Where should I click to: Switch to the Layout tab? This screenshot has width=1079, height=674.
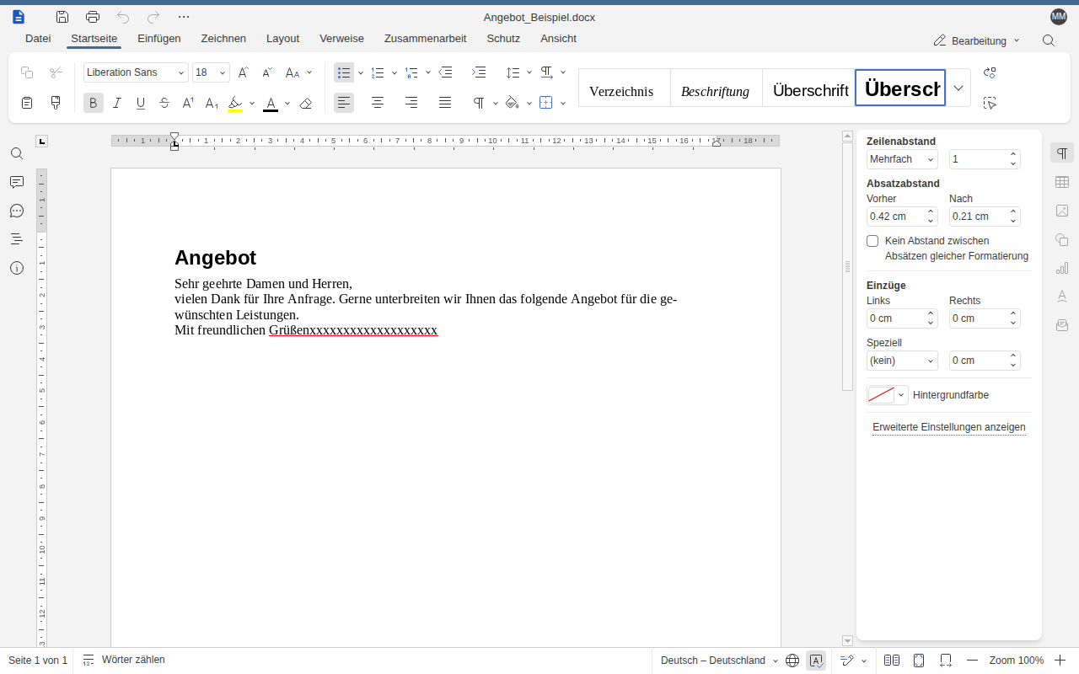click(x=282, y=39)
